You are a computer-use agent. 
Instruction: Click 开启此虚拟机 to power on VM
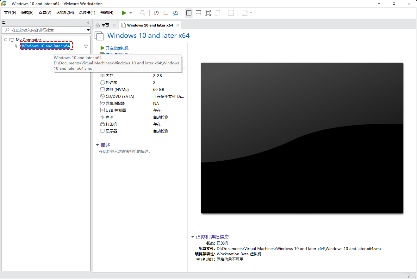click(x=117, y=48)
